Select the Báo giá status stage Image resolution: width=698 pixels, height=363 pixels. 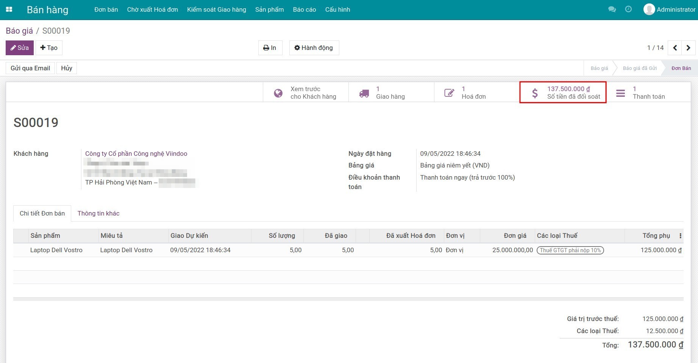pyautogui.click(x=599, y=68)
